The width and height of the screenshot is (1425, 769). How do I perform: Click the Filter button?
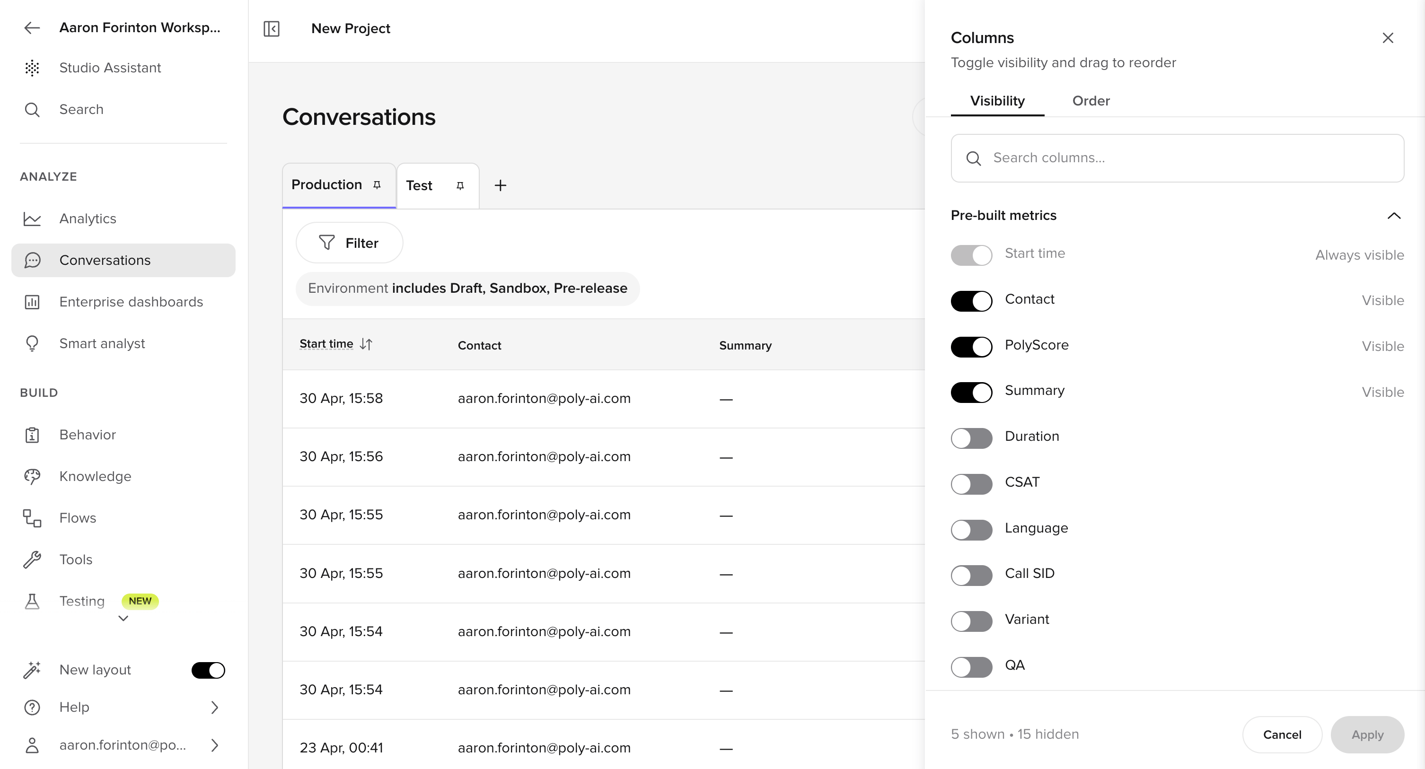pos(349,243)
